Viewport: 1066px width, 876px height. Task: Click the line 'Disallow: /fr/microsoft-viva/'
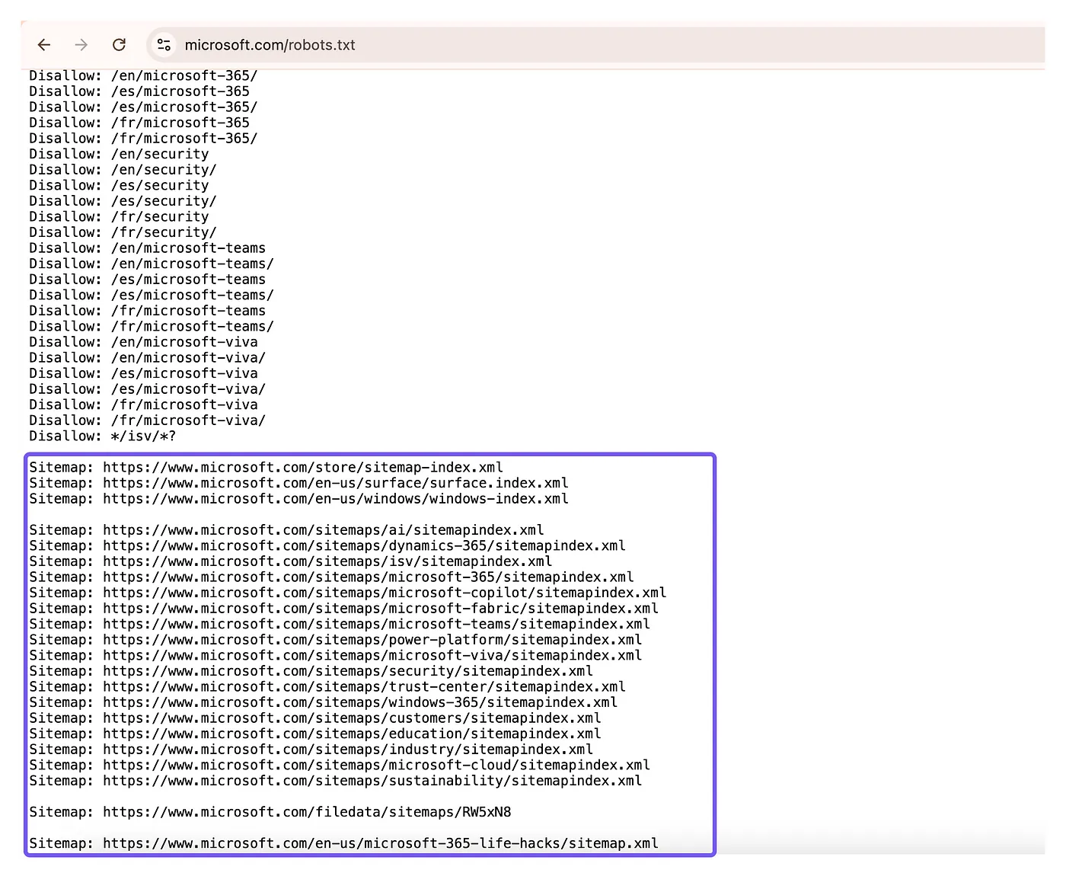(148, 420)
